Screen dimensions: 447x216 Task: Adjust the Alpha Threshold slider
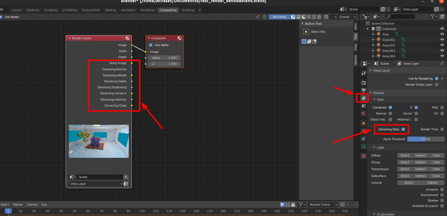coord(426,139)
